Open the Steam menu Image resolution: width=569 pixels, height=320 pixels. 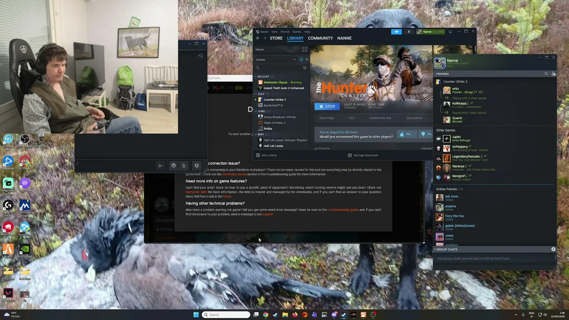[x=264, y=32]
